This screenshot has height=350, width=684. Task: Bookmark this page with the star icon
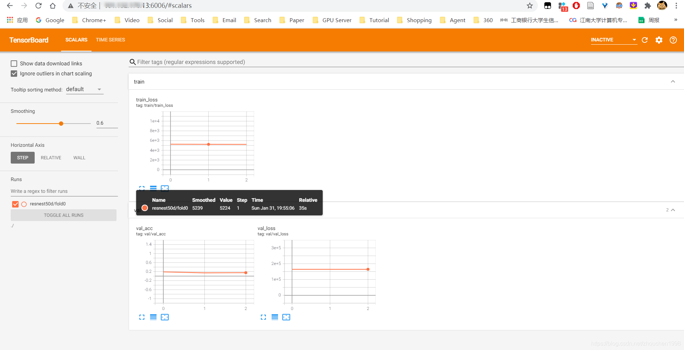pyautogui.click(x=530, y=6)
